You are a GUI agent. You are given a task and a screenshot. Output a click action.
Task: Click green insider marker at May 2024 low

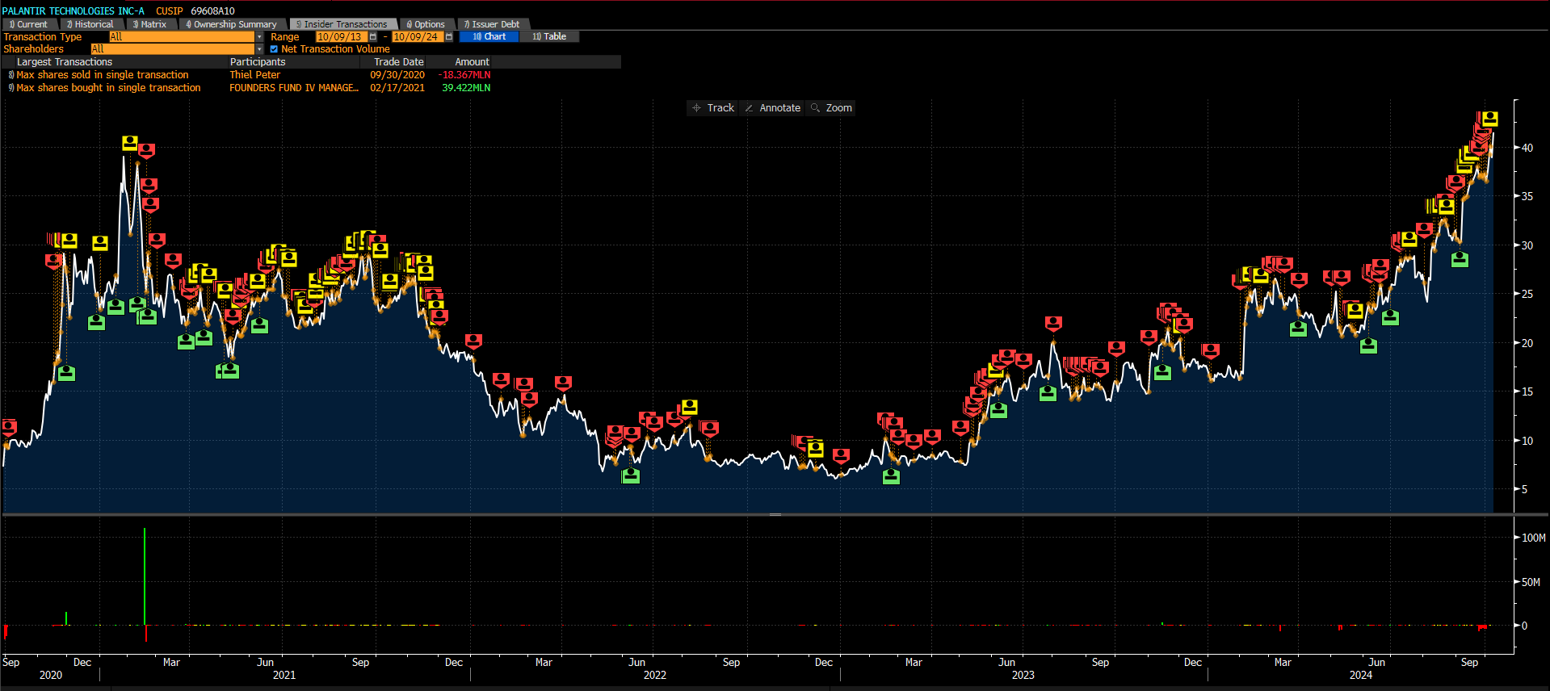1368,345
